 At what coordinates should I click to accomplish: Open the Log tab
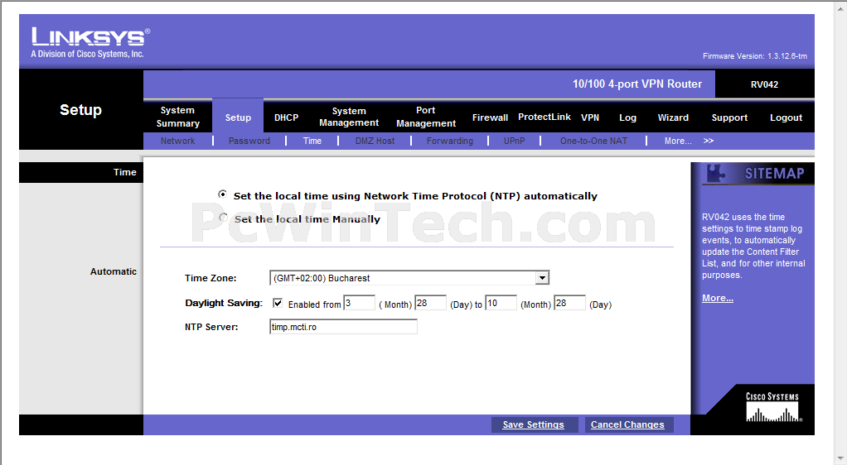pos(627,117)
